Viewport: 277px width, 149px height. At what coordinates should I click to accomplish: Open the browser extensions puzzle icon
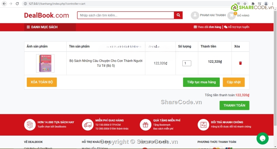253,3
